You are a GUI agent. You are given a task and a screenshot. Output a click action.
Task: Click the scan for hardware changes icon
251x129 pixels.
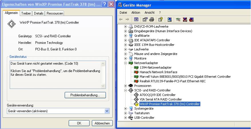tap(169, 19)
